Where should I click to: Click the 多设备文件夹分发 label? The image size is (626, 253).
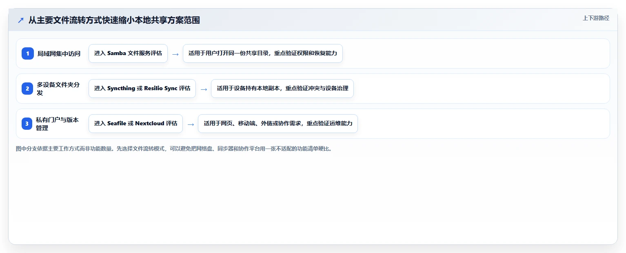58,89
